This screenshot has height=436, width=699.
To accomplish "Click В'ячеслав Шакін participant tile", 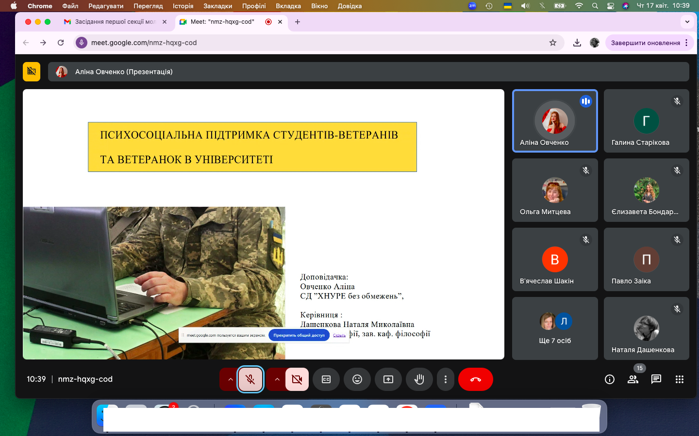I will coord(555,259).
